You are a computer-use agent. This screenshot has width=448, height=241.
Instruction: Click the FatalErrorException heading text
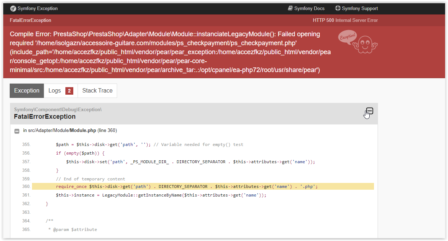pos(45,117)
